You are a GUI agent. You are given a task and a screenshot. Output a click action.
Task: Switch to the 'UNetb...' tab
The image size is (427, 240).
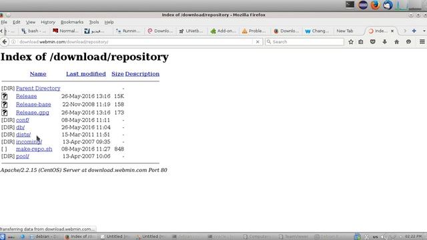(x=191, y=31)
